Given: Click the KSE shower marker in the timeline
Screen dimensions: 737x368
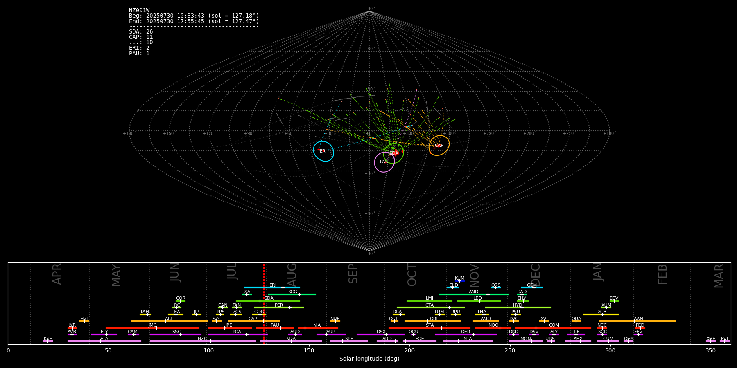Looking at the screenshot, I should [x=48, y=341].
